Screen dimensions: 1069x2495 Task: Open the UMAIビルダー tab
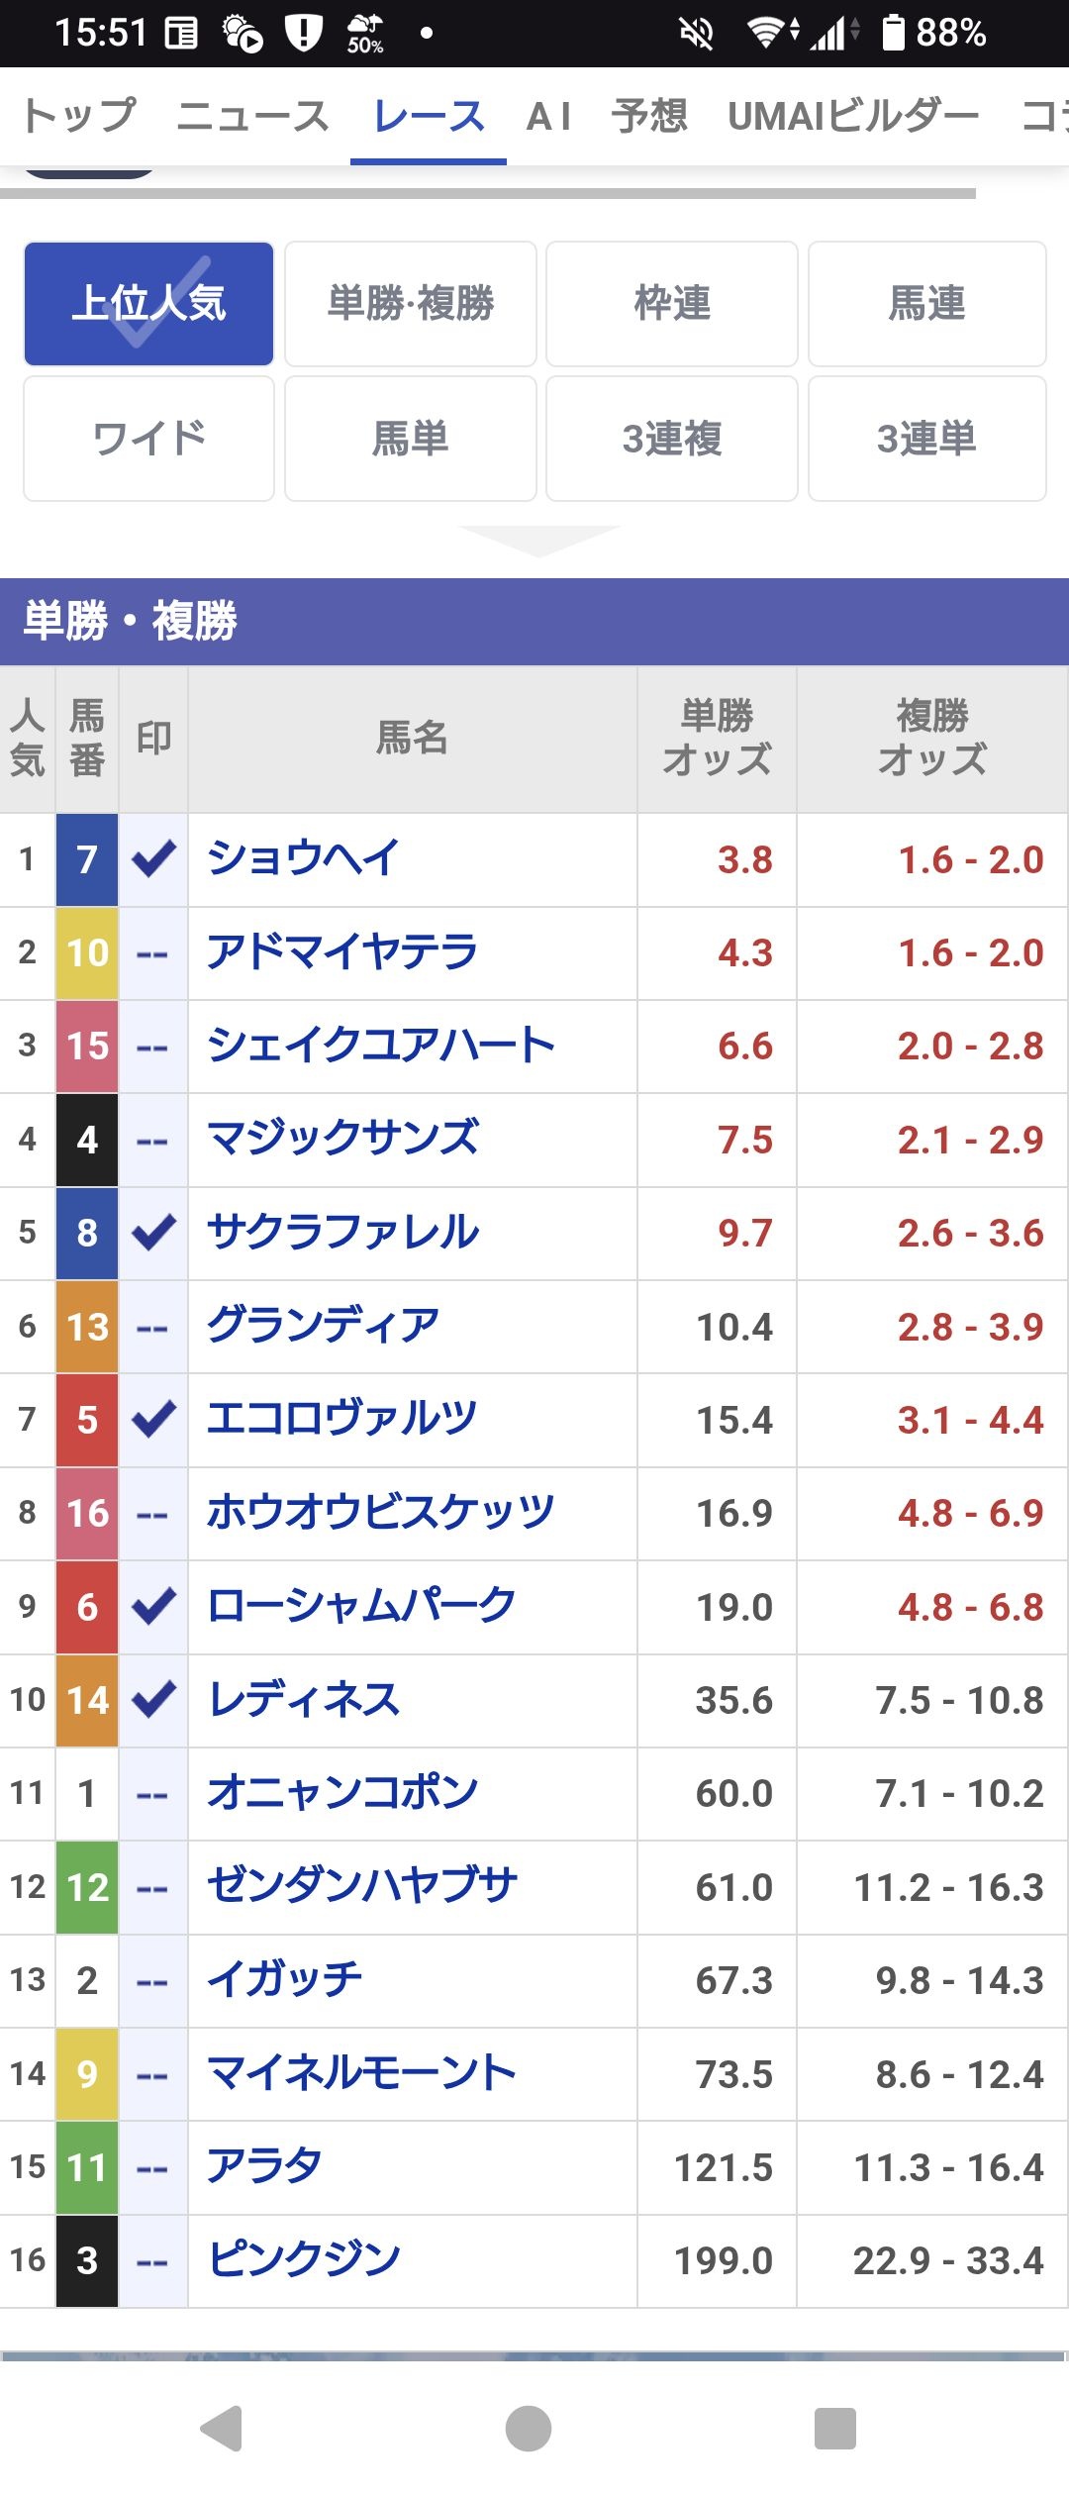click(x=853, y=116)
